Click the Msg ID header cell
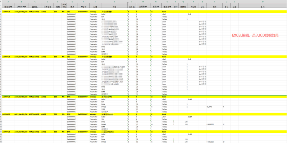 [x=83, y=5]
